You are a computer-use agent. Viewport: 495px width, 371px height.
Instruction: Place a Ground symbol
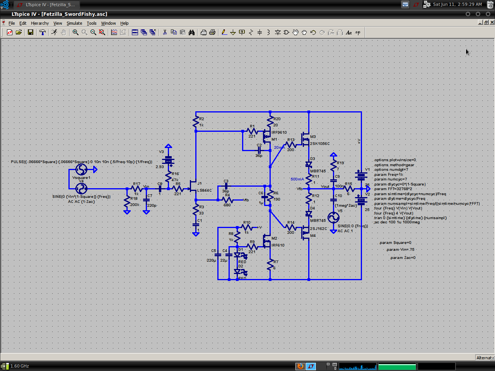click(x=233, y=32)
